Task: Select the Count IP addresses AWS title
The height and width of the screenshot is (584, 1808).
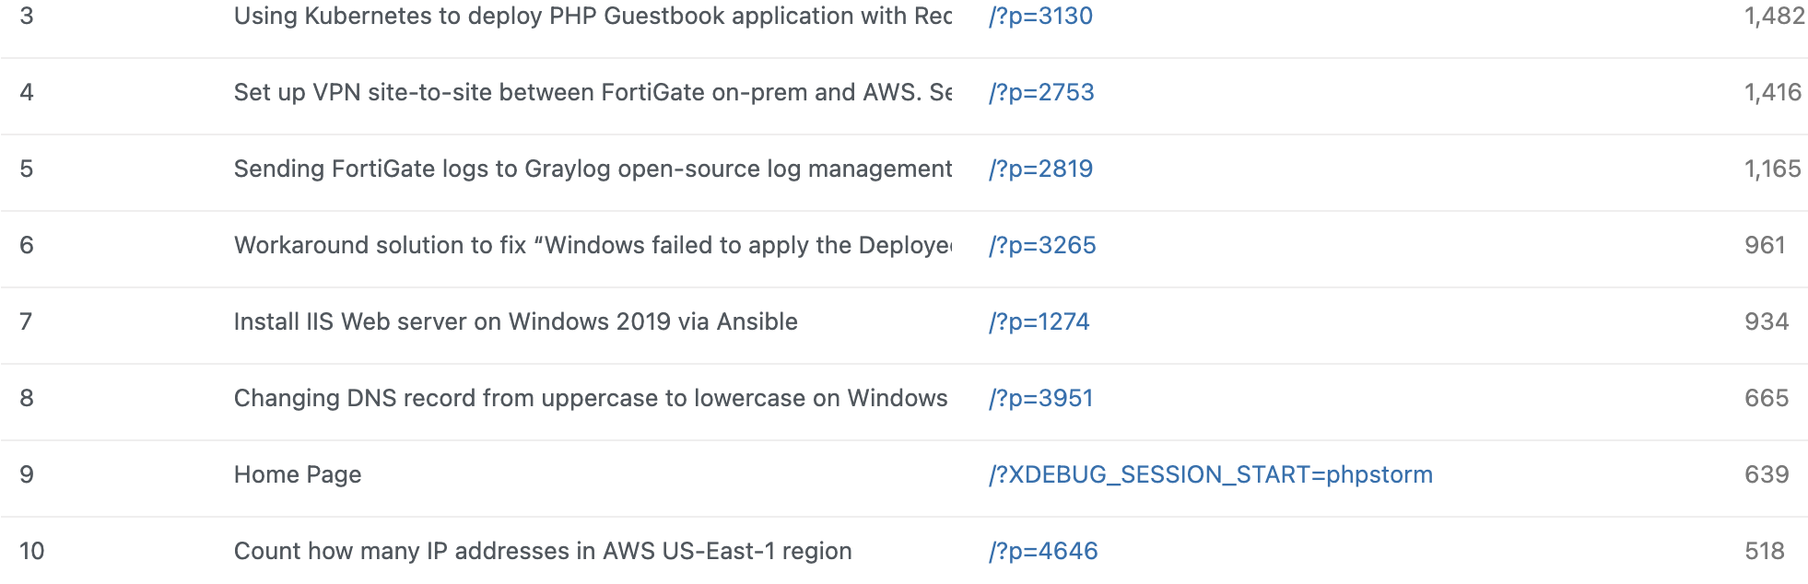Action: tap(543, 552)
